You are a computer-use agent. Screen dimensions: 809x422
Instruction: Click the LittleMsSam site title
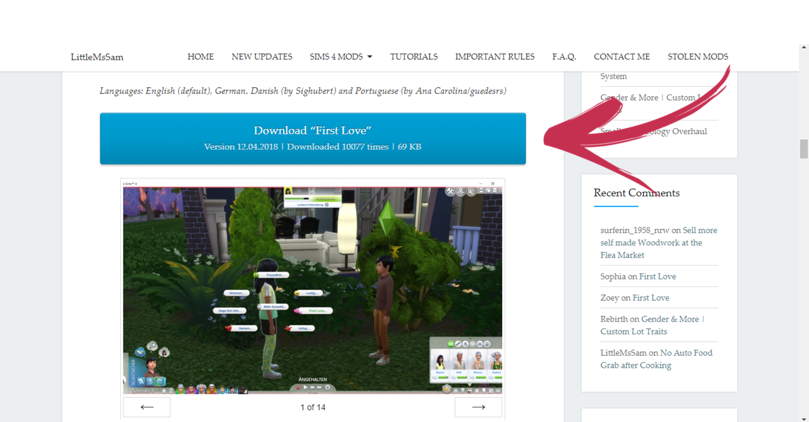click(x=97, y=57)
